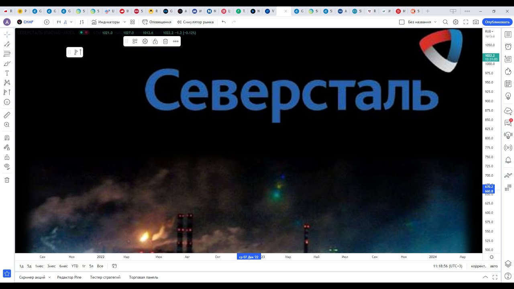
Task: Take a chart snapshot with camera icon
Action: point(476,22)
